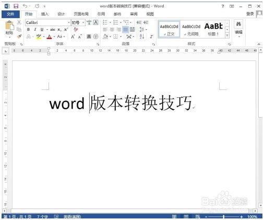Decrease paragraph indent

(139, 22)
